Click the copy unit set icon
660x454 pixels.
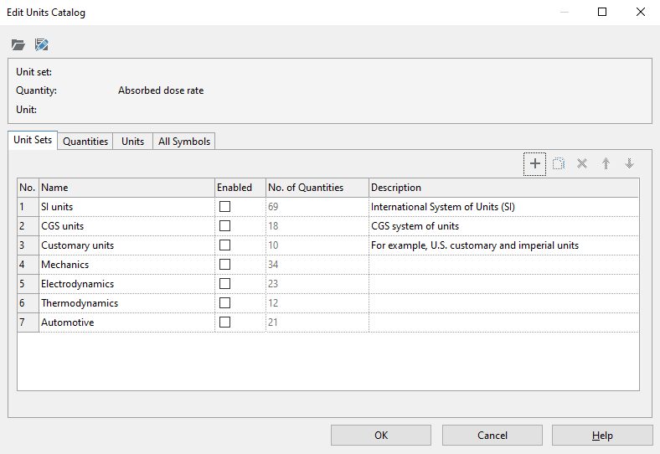pos(559,164)
